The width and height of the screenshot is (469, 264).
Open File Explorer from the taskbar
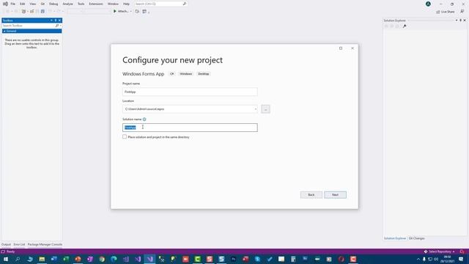pos(42,259)
